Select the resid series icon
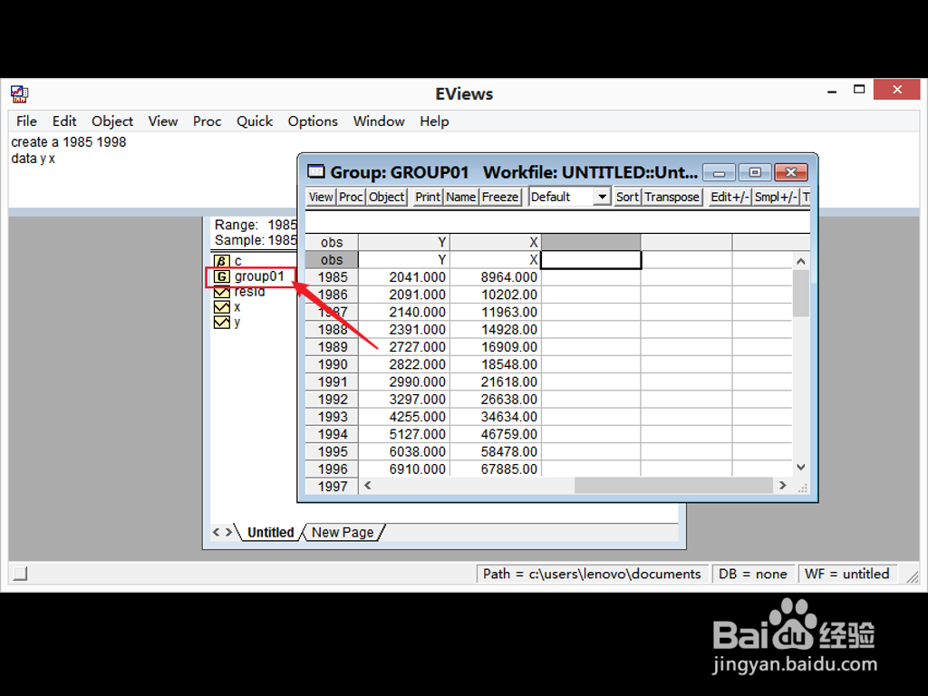The width and height of the screenshot is (928, 696). pos(222,292)
